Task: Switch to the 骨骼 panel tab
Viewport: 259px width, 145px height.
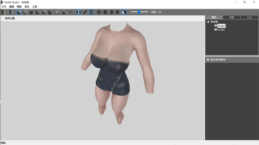Action: tap(232, 17)
